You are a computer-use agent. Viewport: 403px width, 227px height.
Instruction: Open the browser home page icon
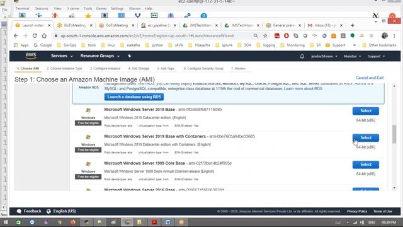pyautogui.click(x=44, y=36)
